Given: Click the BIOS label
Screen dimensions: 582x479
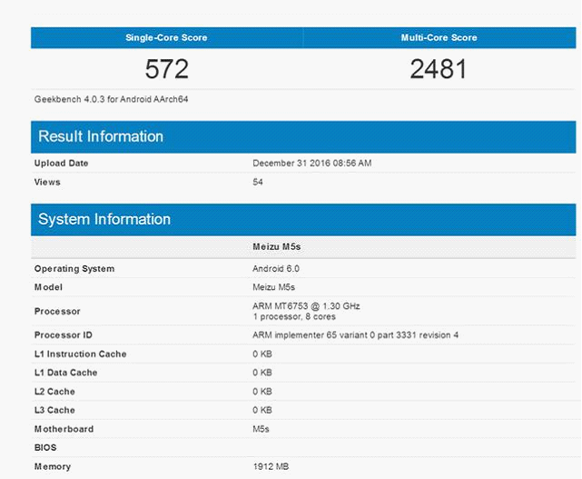Looking at the screenshot, I should pos(45,448).
